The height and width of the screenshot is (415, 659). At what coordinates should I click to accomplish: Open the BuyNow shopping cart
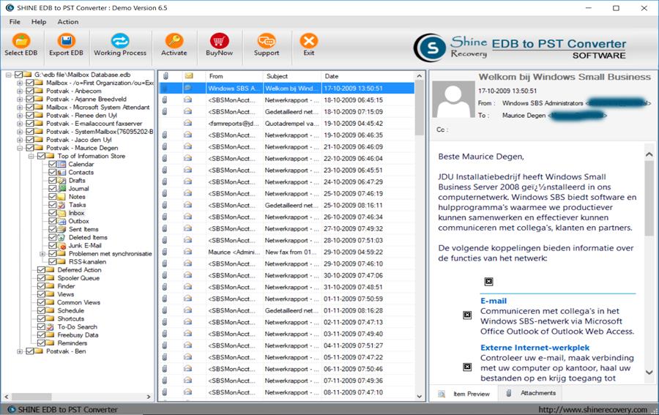coord(219,45)
